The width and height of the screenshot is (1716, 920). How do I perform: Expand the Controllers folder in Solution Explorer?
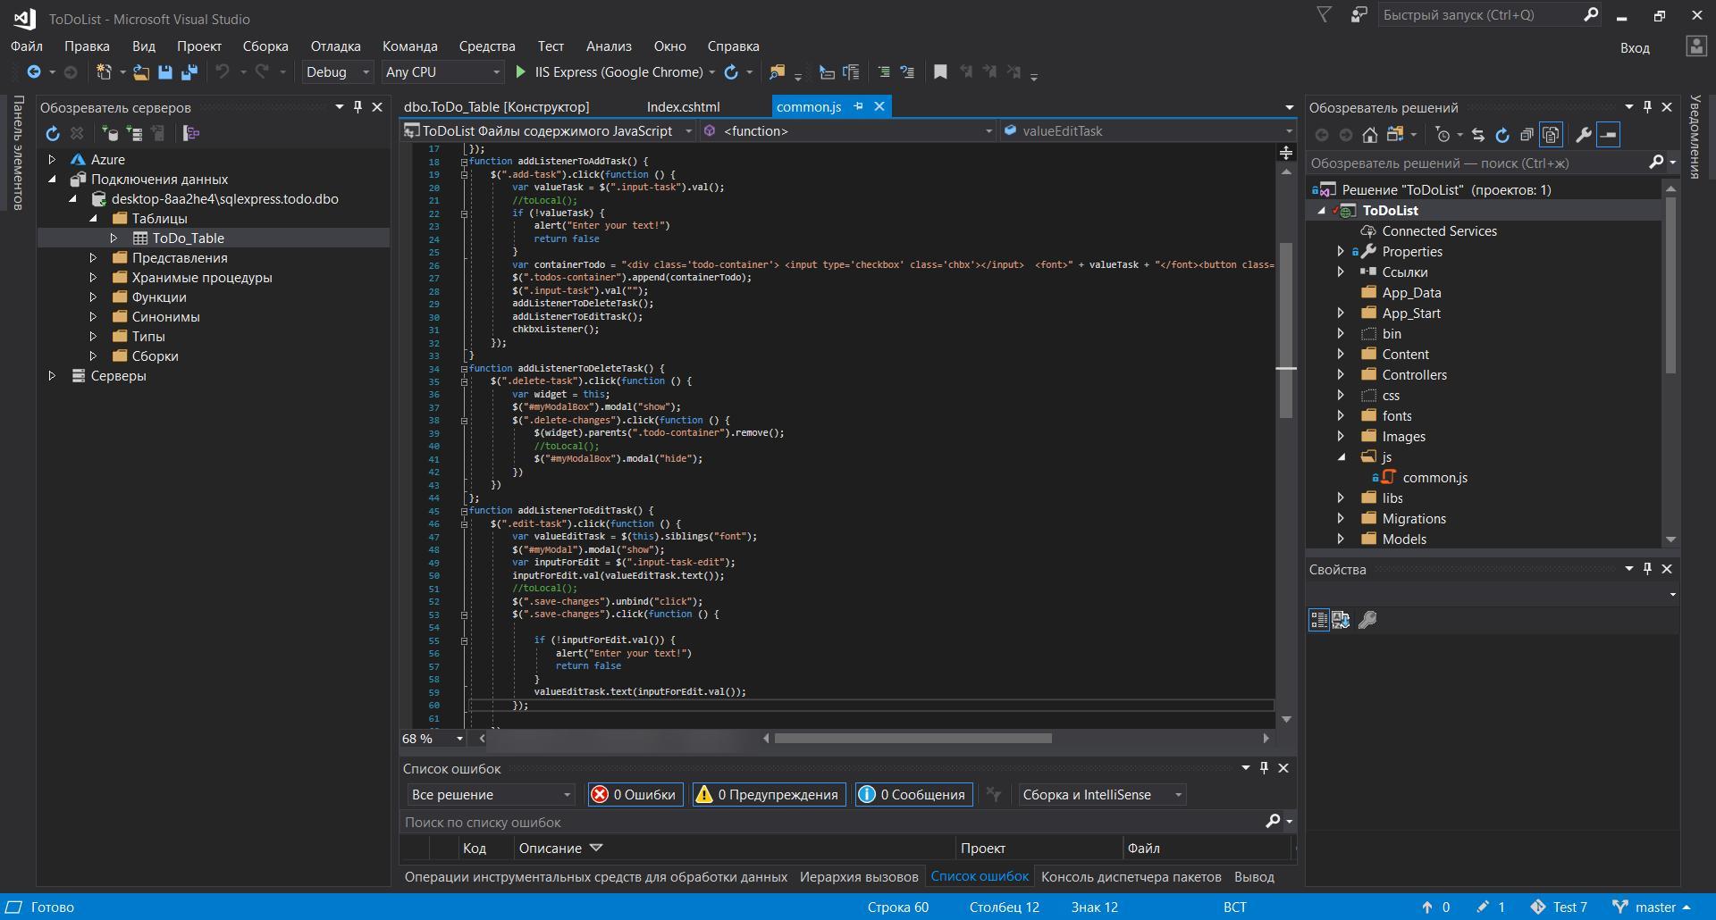tap(1341, 375)
